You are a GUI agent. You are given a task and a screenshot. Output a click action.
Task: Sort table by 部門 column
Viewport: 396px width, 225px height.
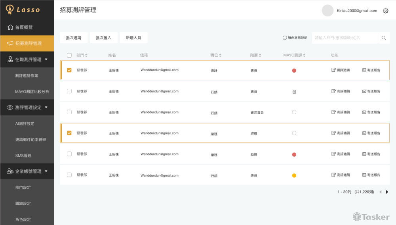[x=82, y=56]
